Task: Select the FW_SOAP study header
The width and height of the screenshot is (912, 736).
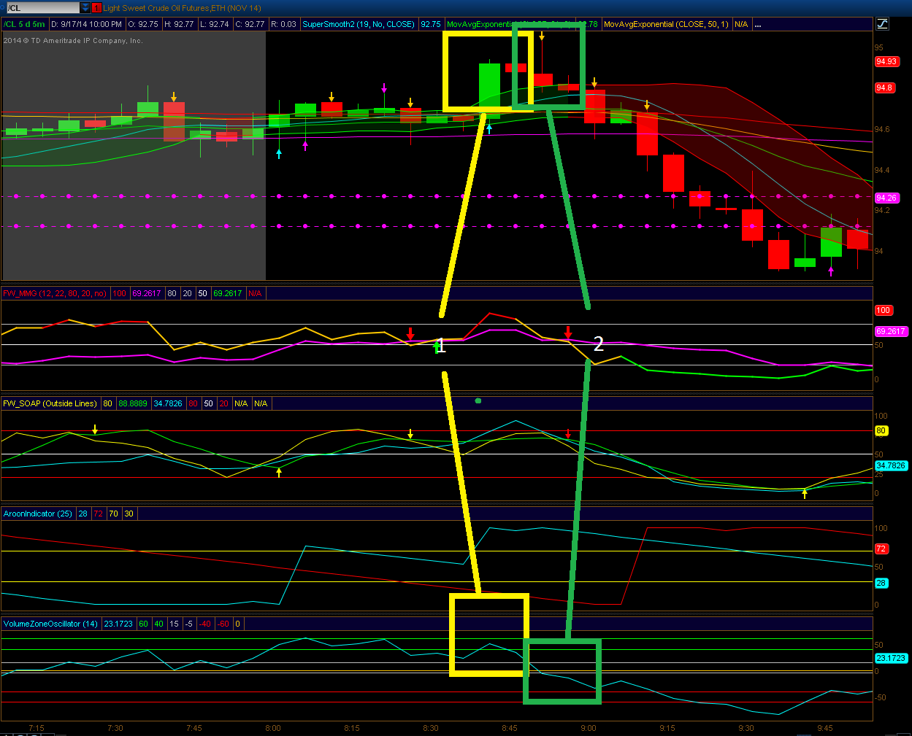Action: coord(50,403)
